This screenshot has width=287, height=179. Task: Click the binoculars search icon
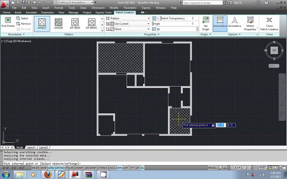pyautogui.click(x=226, y=2)
